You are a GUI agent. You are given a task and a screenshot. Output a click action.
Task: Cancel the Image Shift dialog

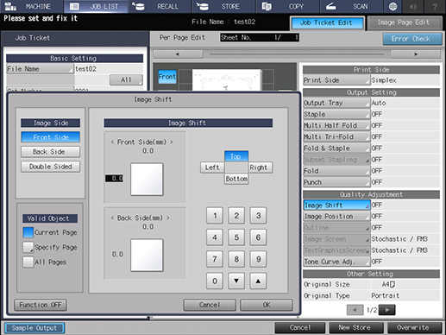(x=210, y=305)
